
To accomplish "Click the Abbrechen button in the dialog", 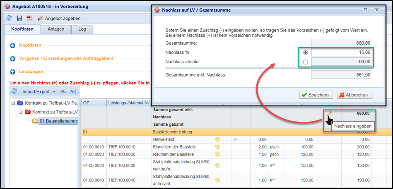I will [355, 95].
